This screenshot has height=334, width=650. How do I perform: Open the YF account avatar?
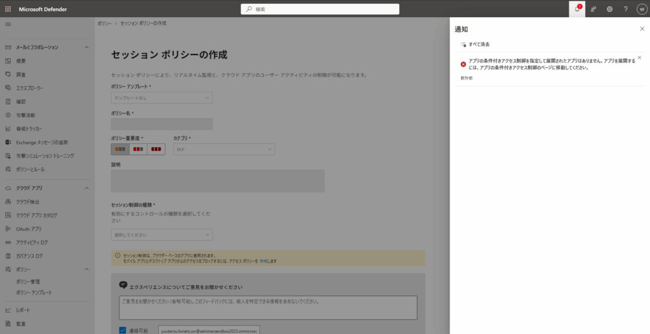coord(641,9)
